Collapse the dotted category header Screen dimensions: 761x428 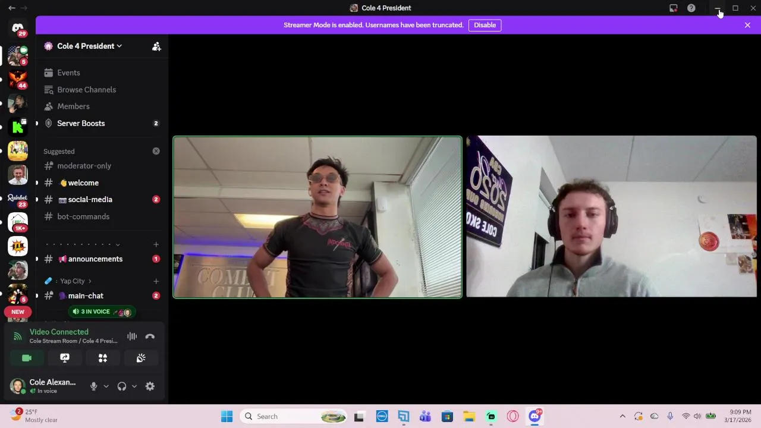(x=83, y=244)
